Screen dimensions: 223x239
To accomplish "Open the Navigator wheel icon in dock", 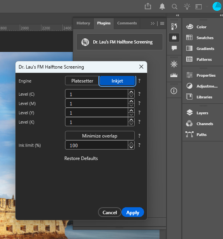I will click(174, 64).
